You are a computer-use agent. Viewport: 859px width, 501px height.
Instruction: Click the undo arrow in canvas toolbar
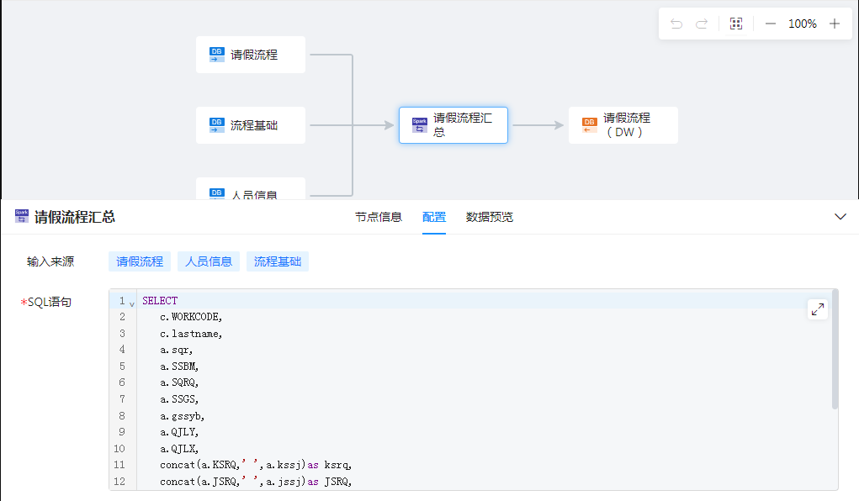click(x=676, y=24)
